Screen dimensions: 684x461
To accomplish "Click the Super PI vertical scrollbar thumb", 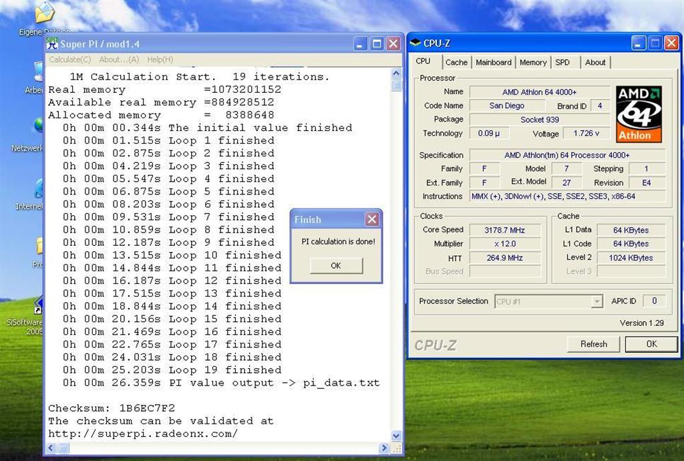I will pyautogui.click(x=396, y=85).
